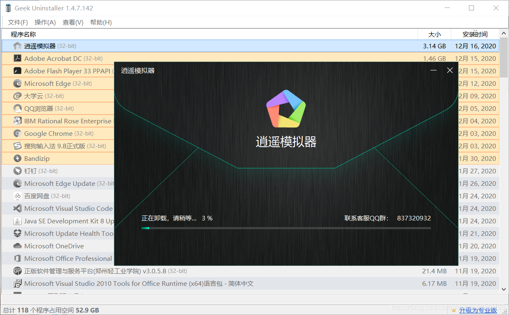
Task: Click the Microsoft Update Health Tools icon
Action: [x=17, y=233]
